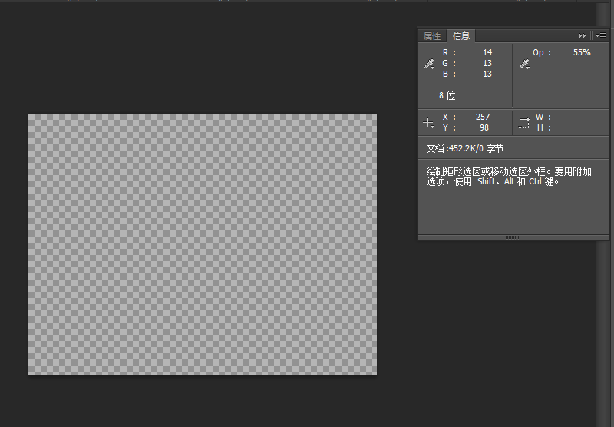Collapse panel using double-arrow icon

(582, 35)
